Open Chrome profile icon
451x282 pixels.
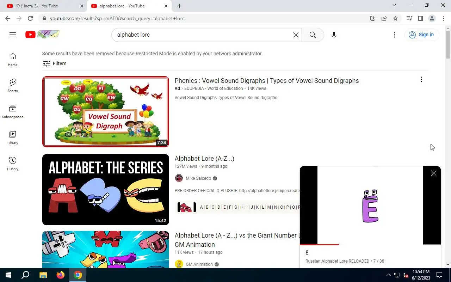[x=432, y=18]
